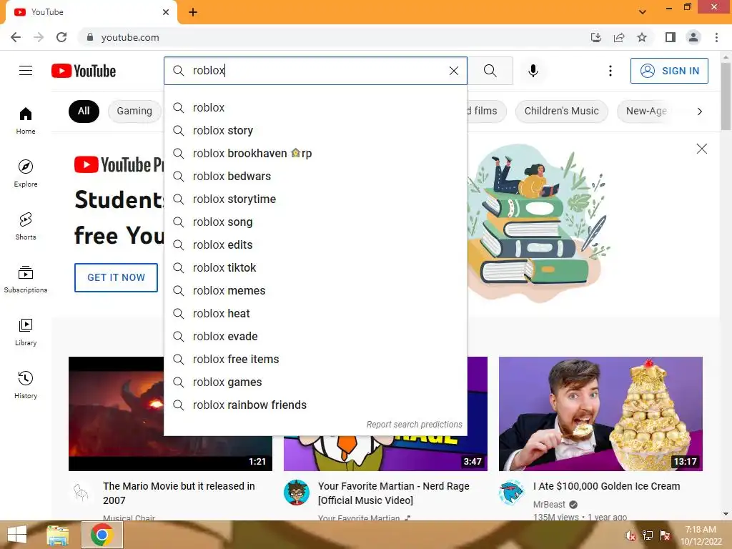Open the MrBeast channel avatar
The height and width of the screenshot is (549, 732).
[512, 493]
